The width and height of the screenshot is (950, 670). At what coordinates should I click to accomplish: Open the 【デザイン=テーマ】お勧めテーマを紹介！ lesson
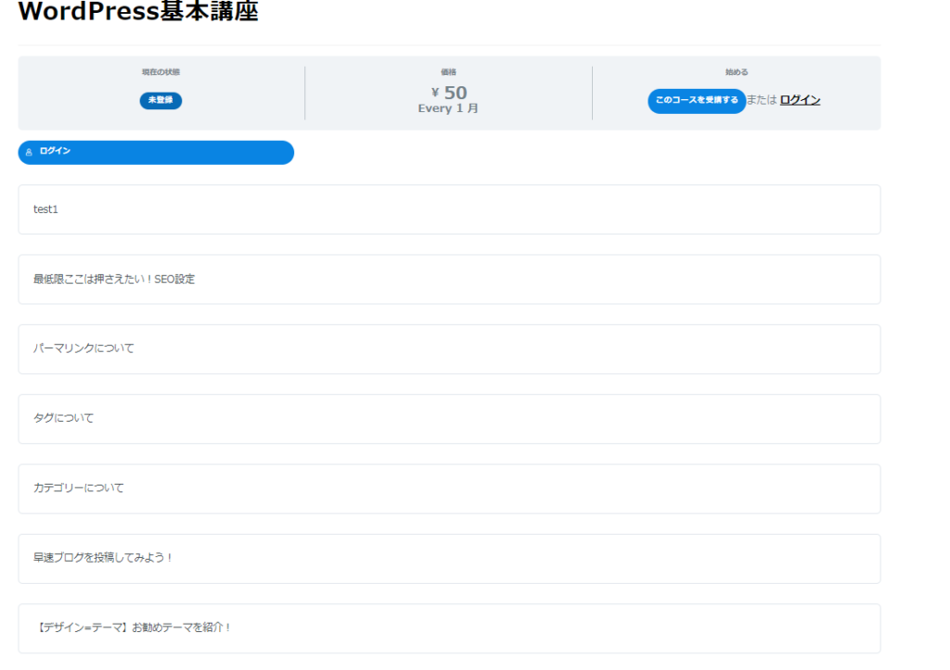click(x=449, y=628)
